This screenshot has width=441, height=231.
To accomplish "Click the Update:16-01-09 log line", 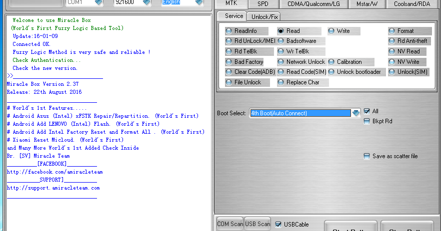I will pos(35,36).
